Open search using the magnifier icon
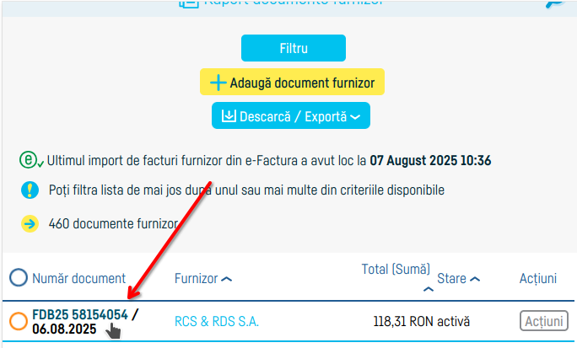 click(x=558, y=3)
